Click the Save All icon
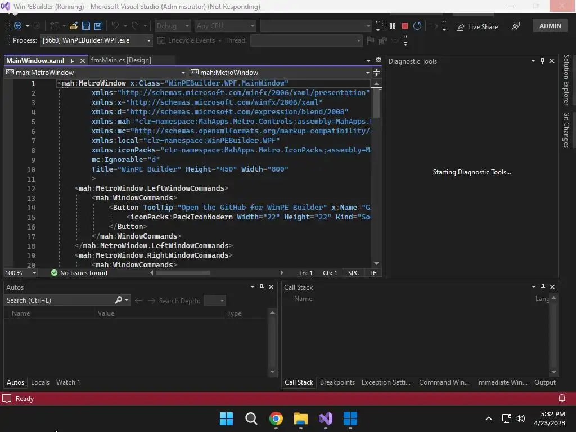Viewport: 576px width, 432px height. pyautogui.click(x=98, y=26)
